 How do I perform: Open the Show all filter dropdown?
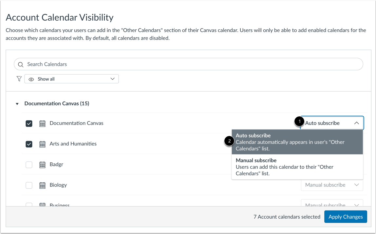pos(71,78)
